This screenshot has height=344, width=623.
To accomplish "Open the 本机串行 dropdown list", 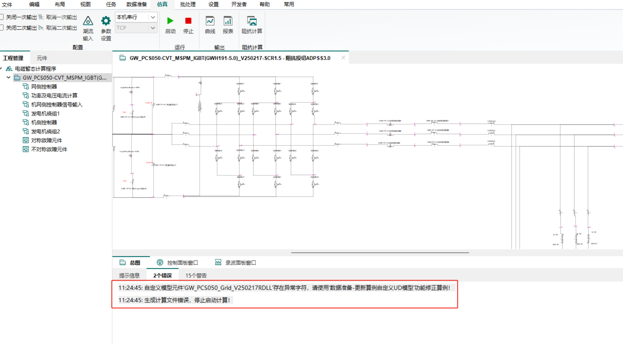I will click(153, 17).
